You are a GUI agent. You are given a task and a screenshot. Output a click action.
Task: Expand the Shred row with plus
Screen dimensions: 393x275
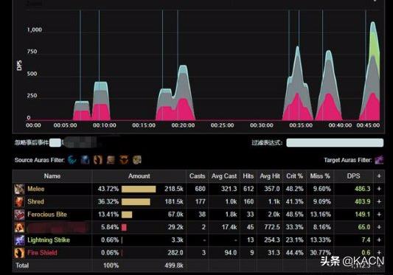379,201
